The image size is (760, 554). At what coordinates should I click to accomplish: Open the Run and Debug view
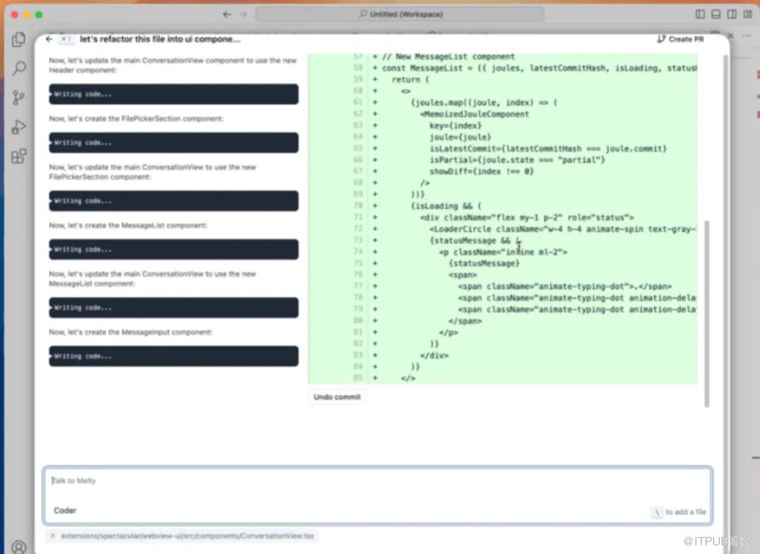pyautogui.click(x=18, y=127)
